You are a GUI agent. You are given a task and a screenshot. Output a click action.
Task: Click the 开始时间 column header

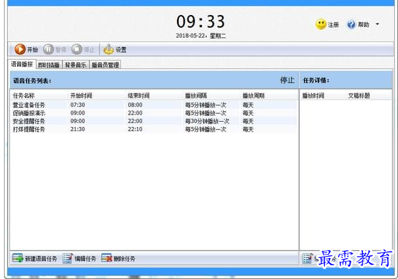pos(81,95)
